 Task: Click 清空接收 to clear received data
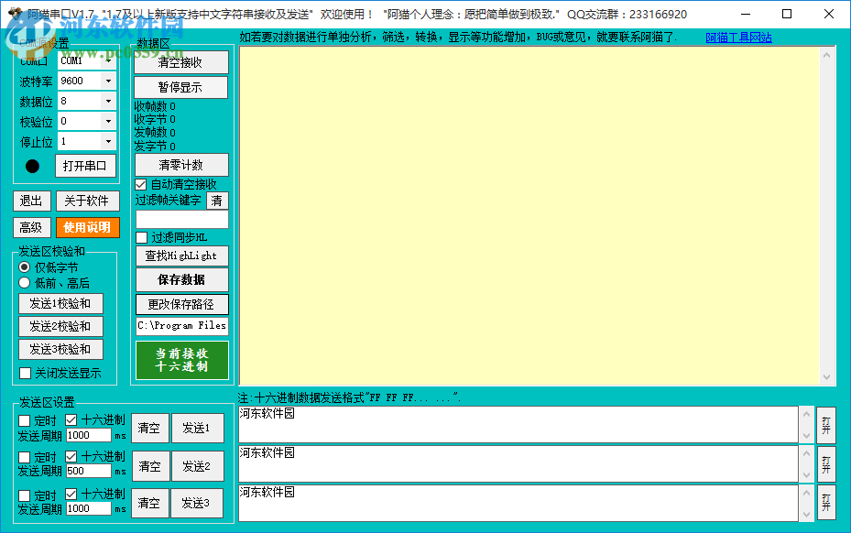coord(181,62)
